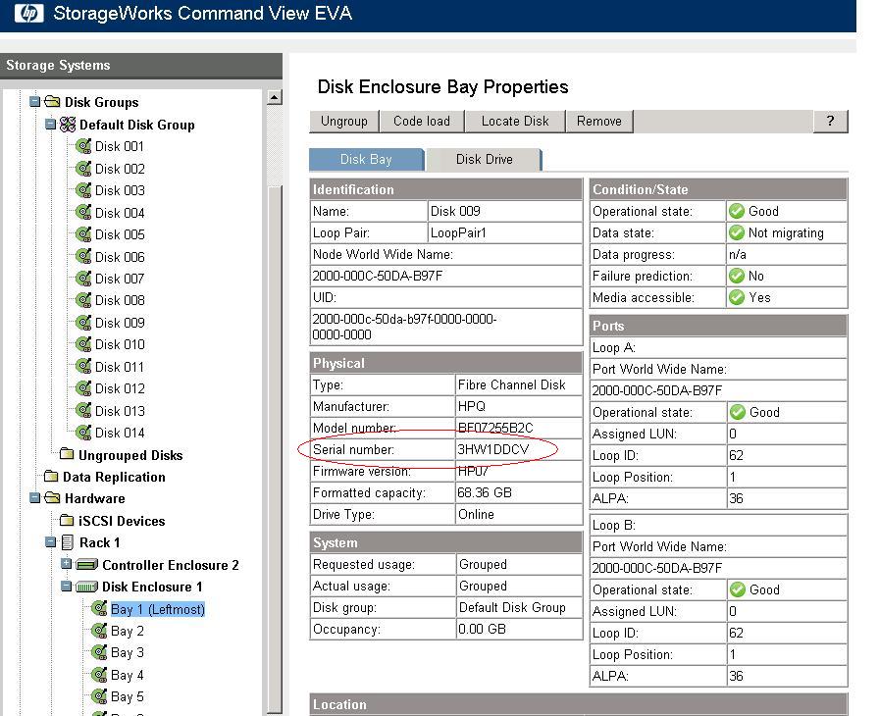The image size is (879, 716).
Task: Select Disk 009 in the tree
Action: click(120, 323)
